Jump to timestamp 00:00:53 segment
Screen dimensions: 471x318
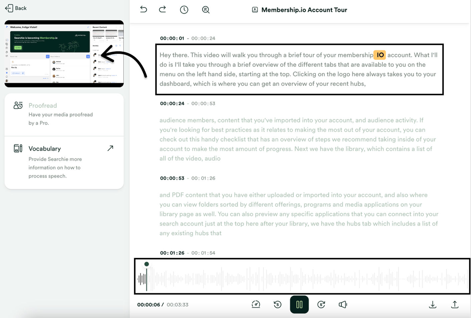(x=172, y=178)
